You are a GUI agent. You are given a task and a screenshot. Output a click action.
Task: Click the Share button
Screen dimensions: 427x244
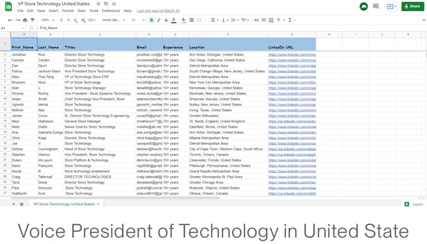coord(413,6)
